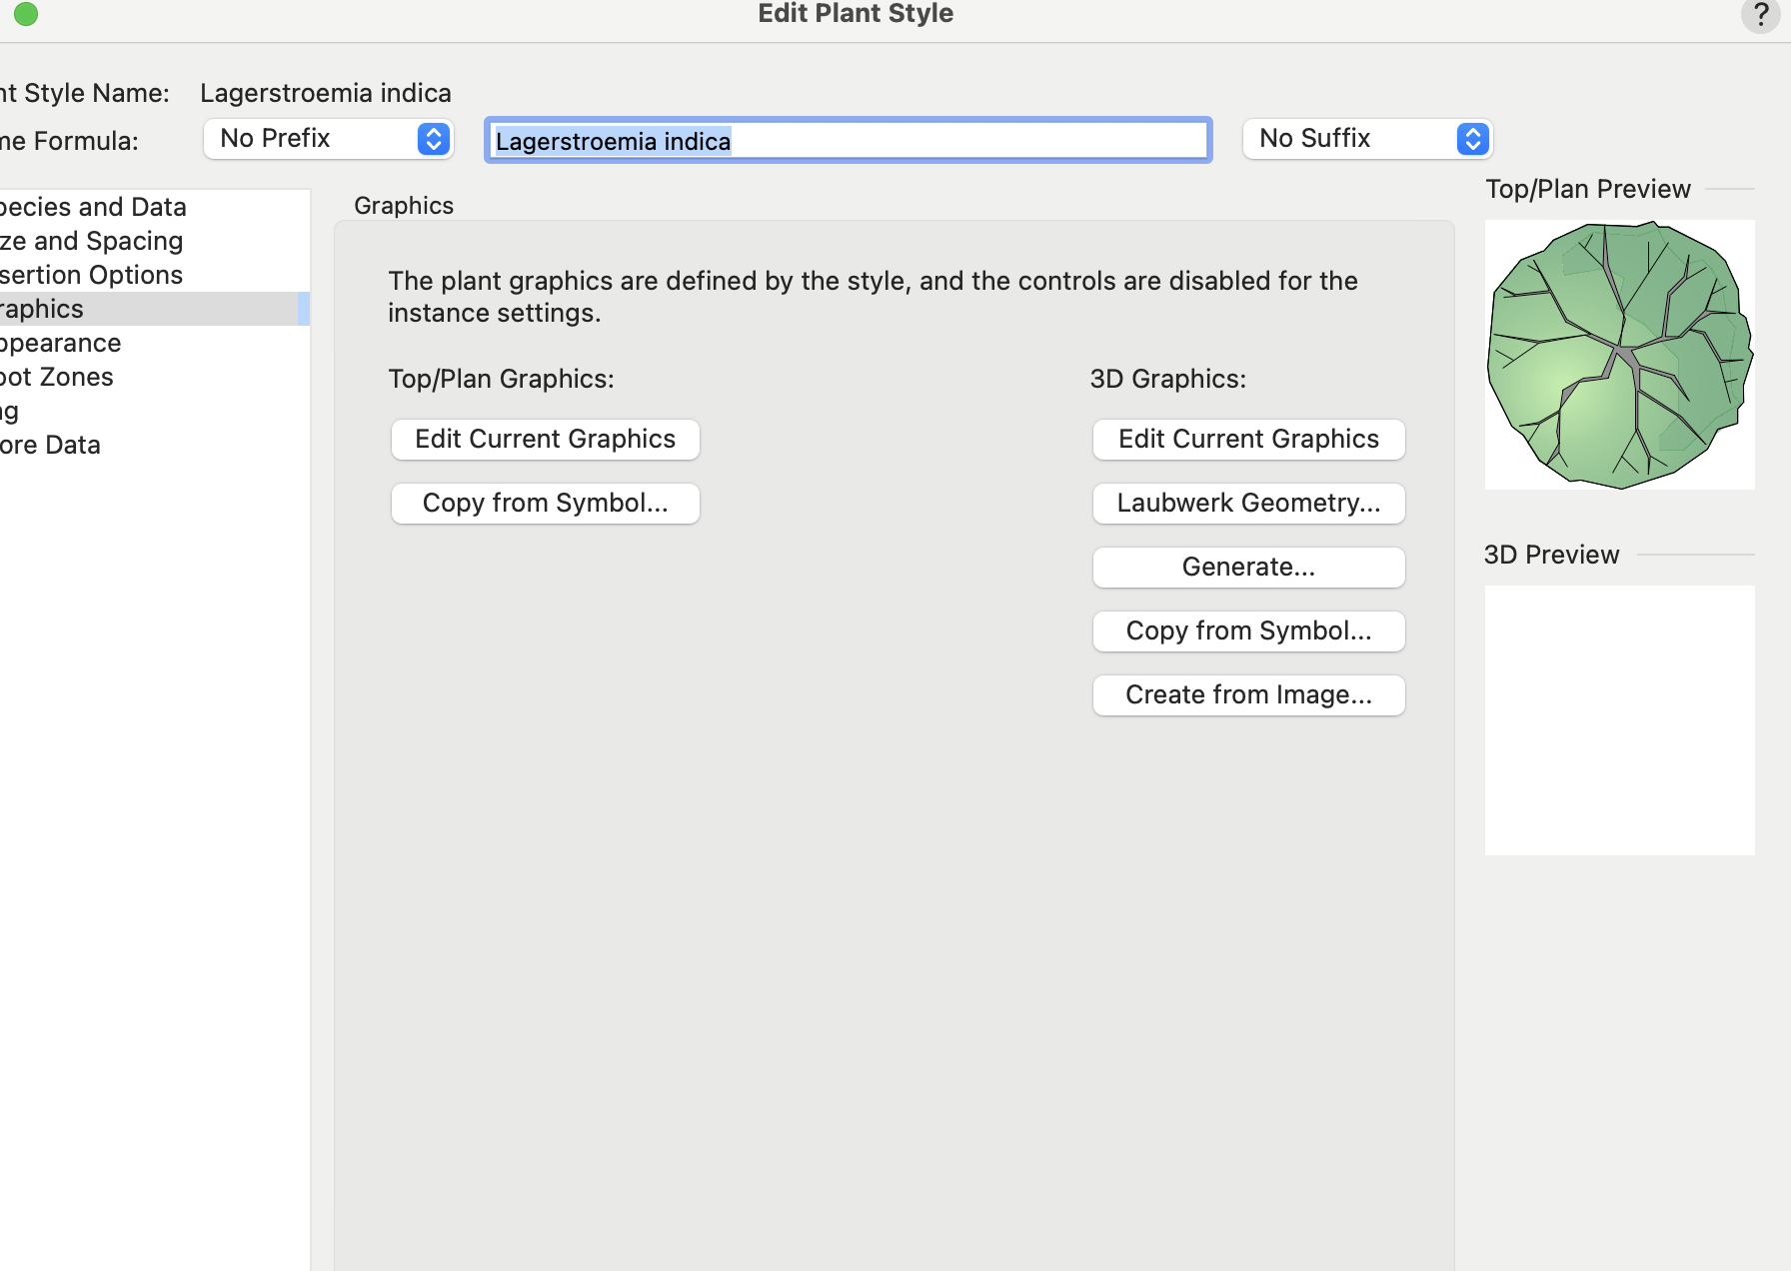Click the Lagerstroemia indica name field
The width and height of the screenshot is (1791, 1271).
(848, 141)
